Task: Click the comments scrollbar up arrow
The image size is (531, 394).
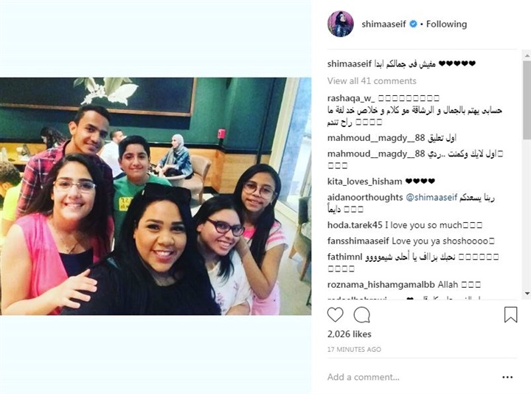Action: (527, 55)
